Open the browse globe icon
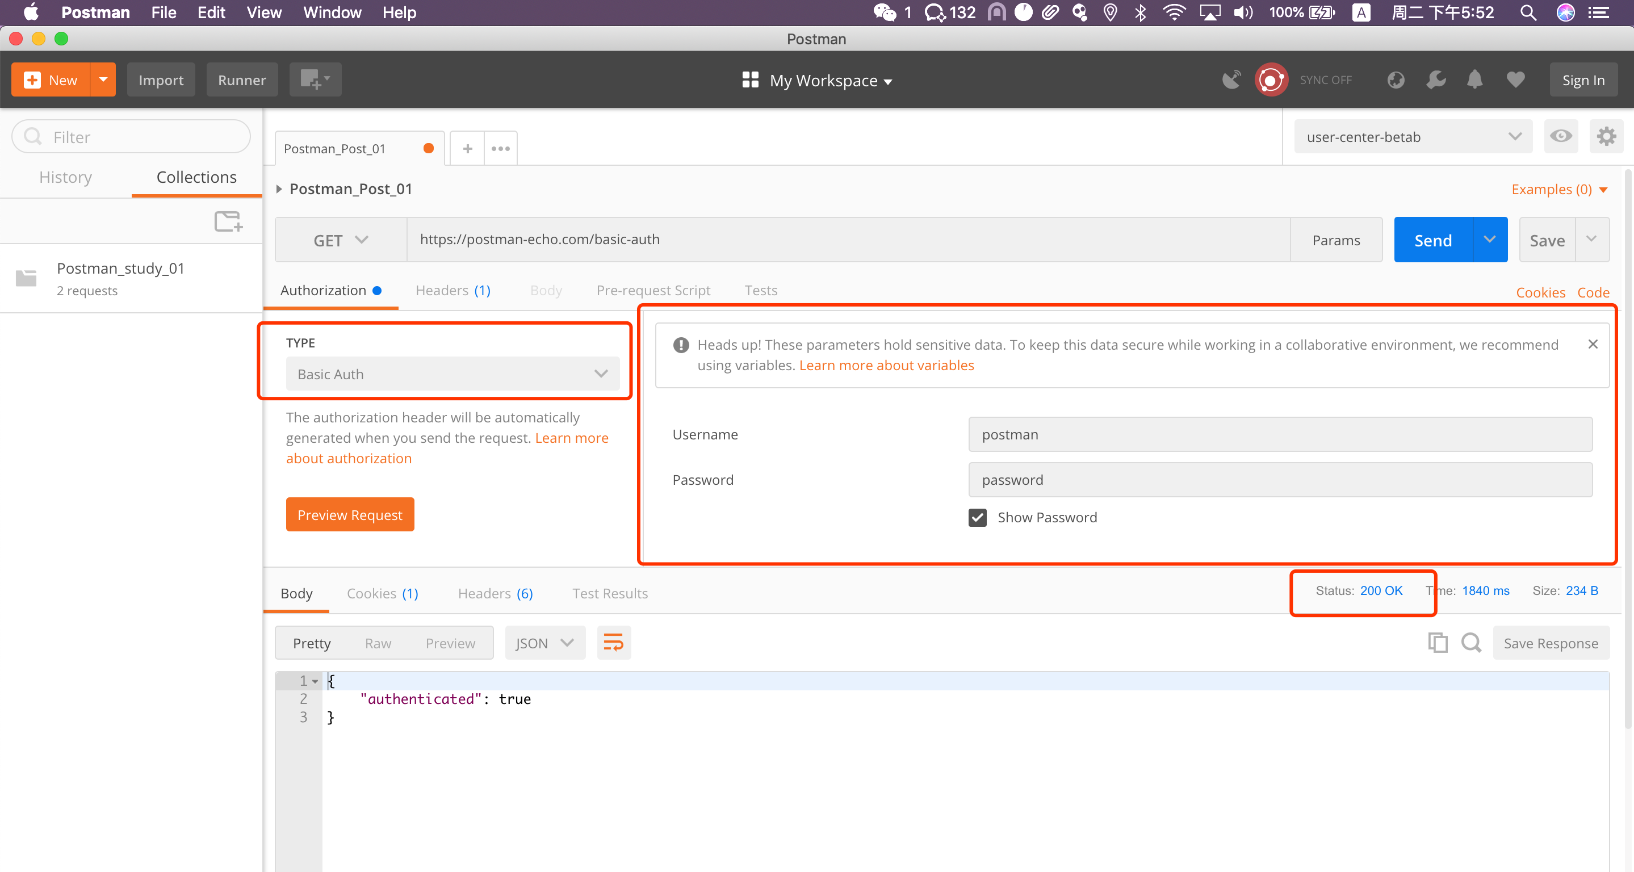The height and width of the screenshot is (872, 1634). [x=1396, y=80]
